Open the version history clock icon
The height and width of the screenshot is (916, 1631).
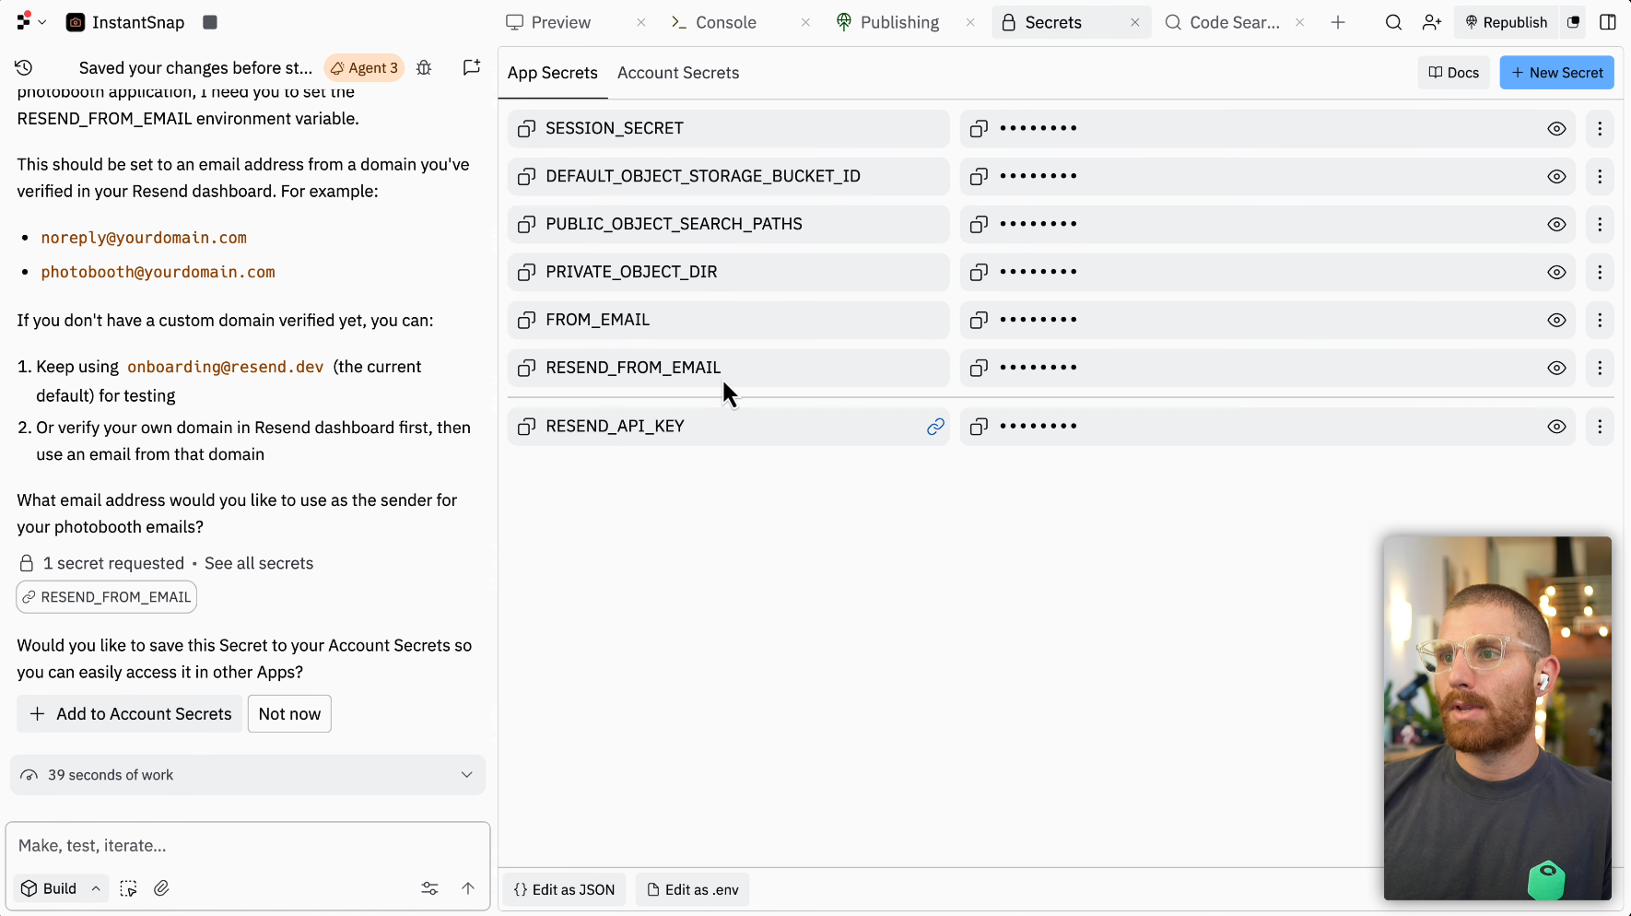(24, 67)
